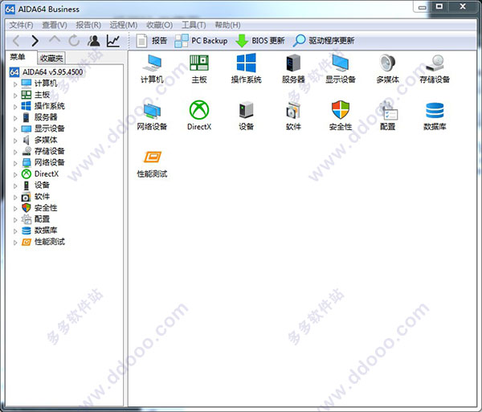Open the 计算机 category icon in main pane

152,69
